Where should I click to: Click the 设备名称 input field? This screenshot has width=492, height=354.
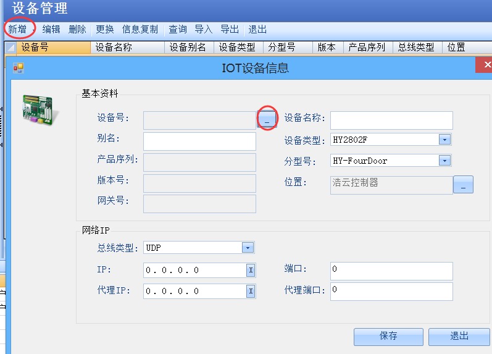point(391,120)
